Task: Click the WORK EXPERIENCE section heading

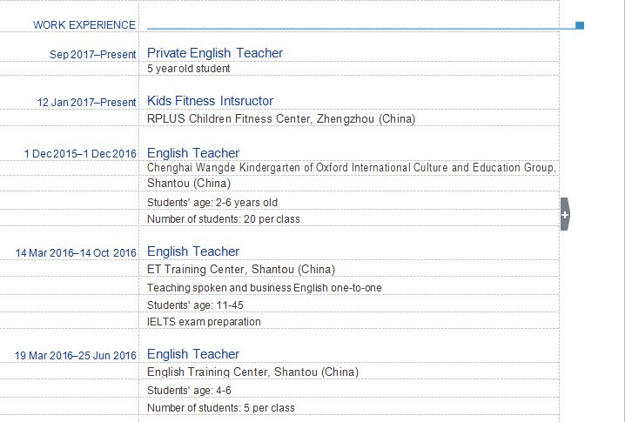Action: click(x=84, y=25)
